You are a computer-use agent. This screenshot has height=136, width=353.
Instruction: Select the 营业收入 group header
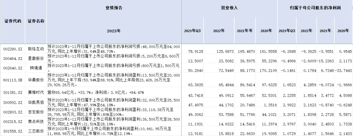(x=229, y=7)
